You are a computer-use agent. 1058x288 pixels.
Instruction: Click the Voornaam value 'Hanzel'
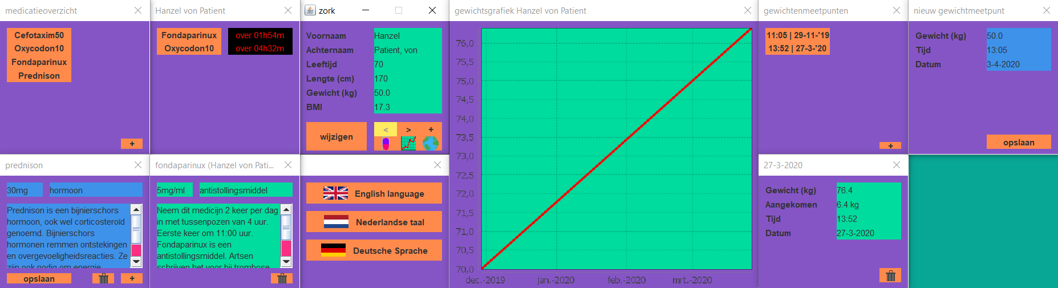tap(408, 35)
